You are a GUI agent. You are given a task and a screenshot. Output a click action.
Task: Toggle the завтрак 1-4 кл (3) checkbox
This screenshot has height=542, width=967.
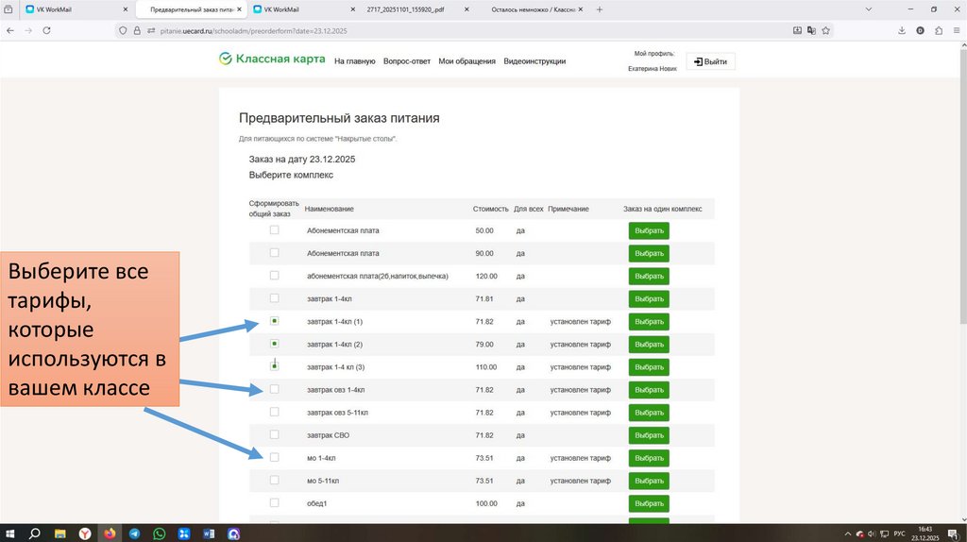pyautogui.click(x=275, y=366)
